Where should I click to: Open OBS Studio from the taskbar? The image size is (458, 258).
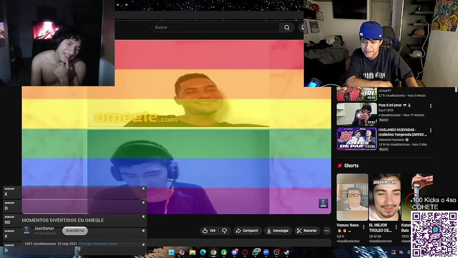tap(276, 252)
